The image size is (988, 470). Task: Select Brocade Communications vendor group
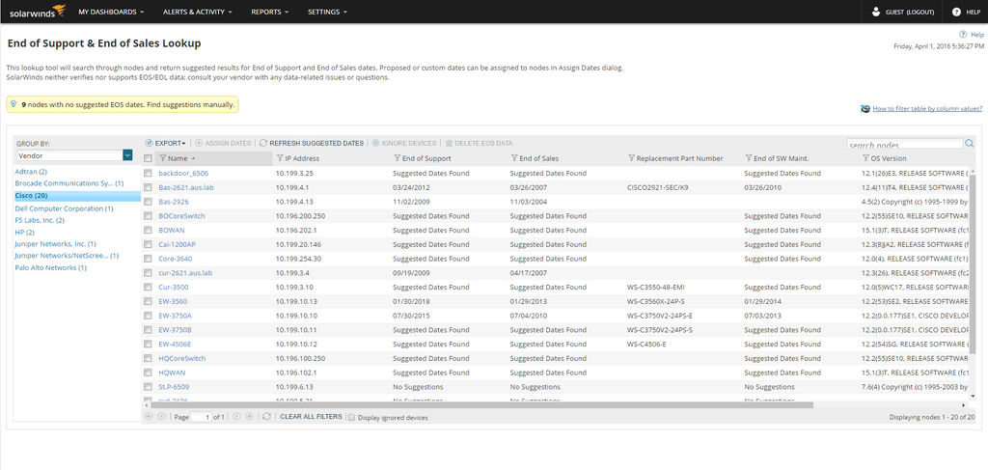coord(69,183)
